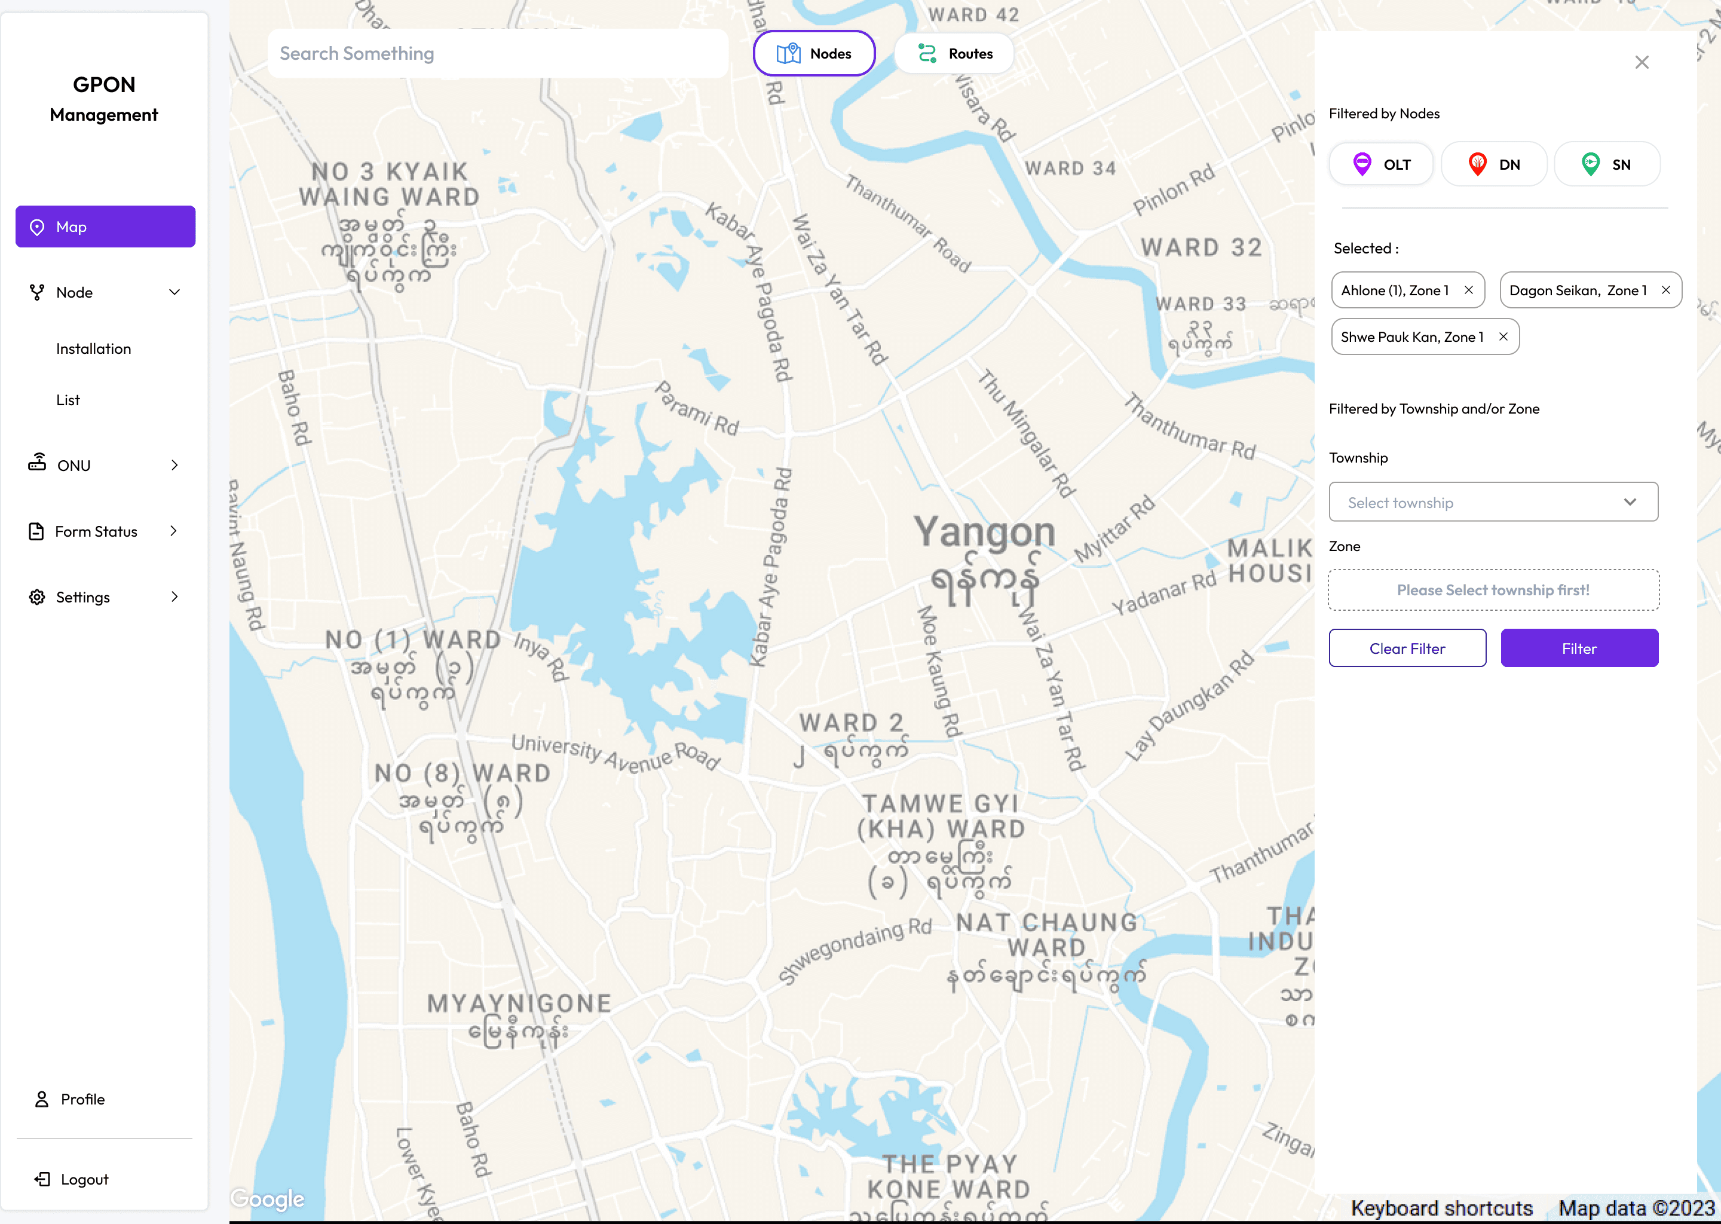Click the OLT pin icon filter

[x=1362, y=164]
